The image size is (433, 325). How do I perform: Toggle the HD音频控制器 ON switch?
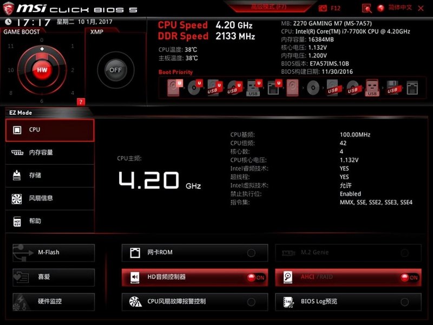pyautogui.click(x=255, y=277)
